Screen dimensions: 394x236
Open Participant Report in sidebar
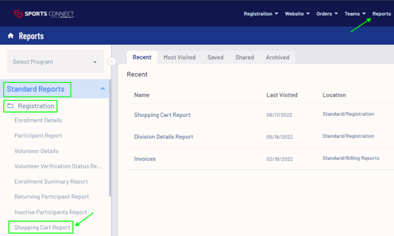[38, 135]
